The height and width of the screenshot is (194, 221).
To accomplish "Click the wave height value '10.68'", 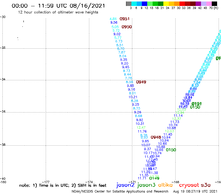I will click(x=171, y=128).
